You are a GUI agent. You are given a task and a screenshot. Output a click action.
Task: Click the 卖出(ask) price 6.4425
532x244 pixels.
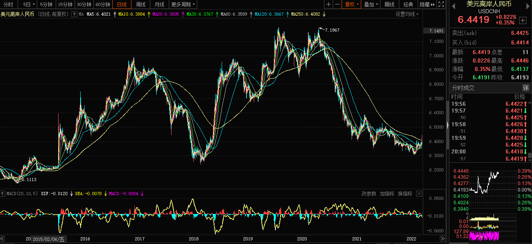(x=520, y=33)
